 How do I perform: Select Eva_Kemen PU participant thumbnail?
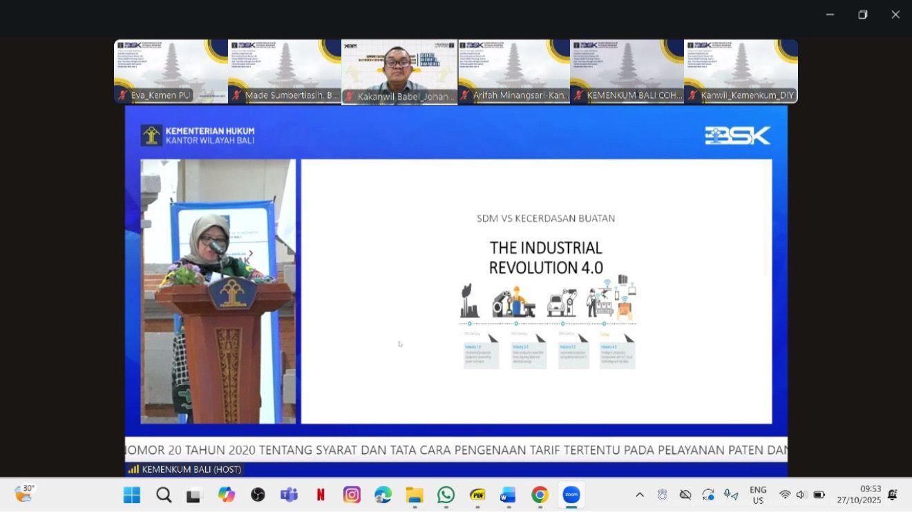point(171,71)
